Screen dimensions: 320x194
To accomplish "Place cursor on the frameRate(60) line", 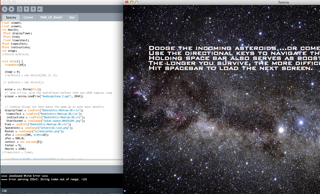I will (15, 65).
